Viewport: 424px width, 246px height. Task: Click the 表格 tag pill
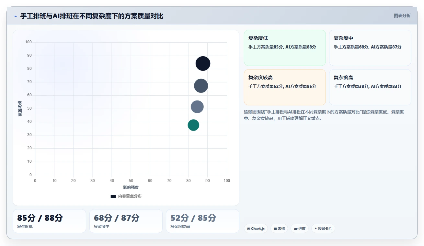click(279, 229)
